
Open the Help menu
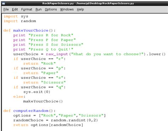80,10
